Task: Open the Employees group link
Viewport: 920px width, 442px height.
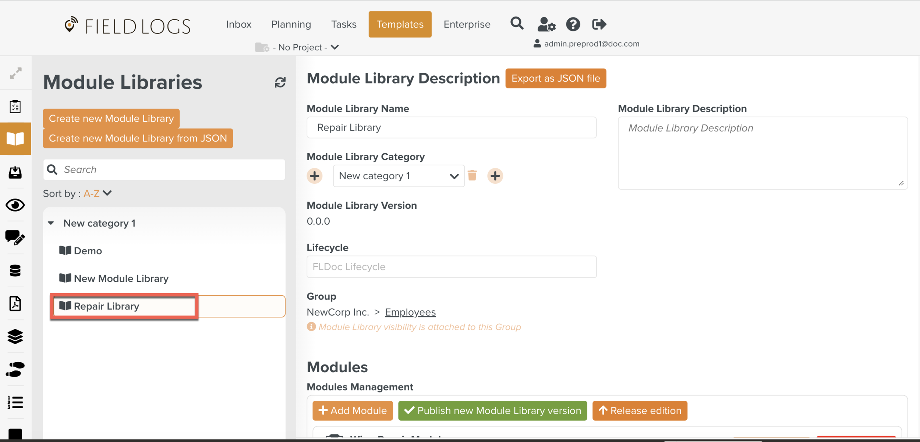Action: tap(410, 312)
